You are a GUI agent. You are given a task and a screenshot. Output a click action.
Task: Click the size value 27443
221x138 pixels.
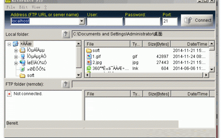[162, 63]
